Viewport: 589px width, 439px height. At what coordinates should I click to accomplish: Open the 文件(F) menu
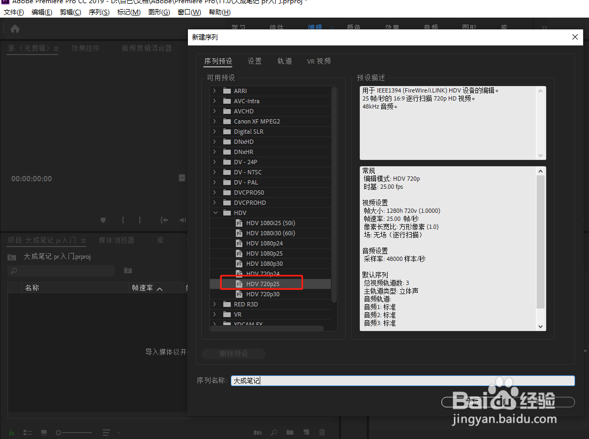tap(14, 12)
